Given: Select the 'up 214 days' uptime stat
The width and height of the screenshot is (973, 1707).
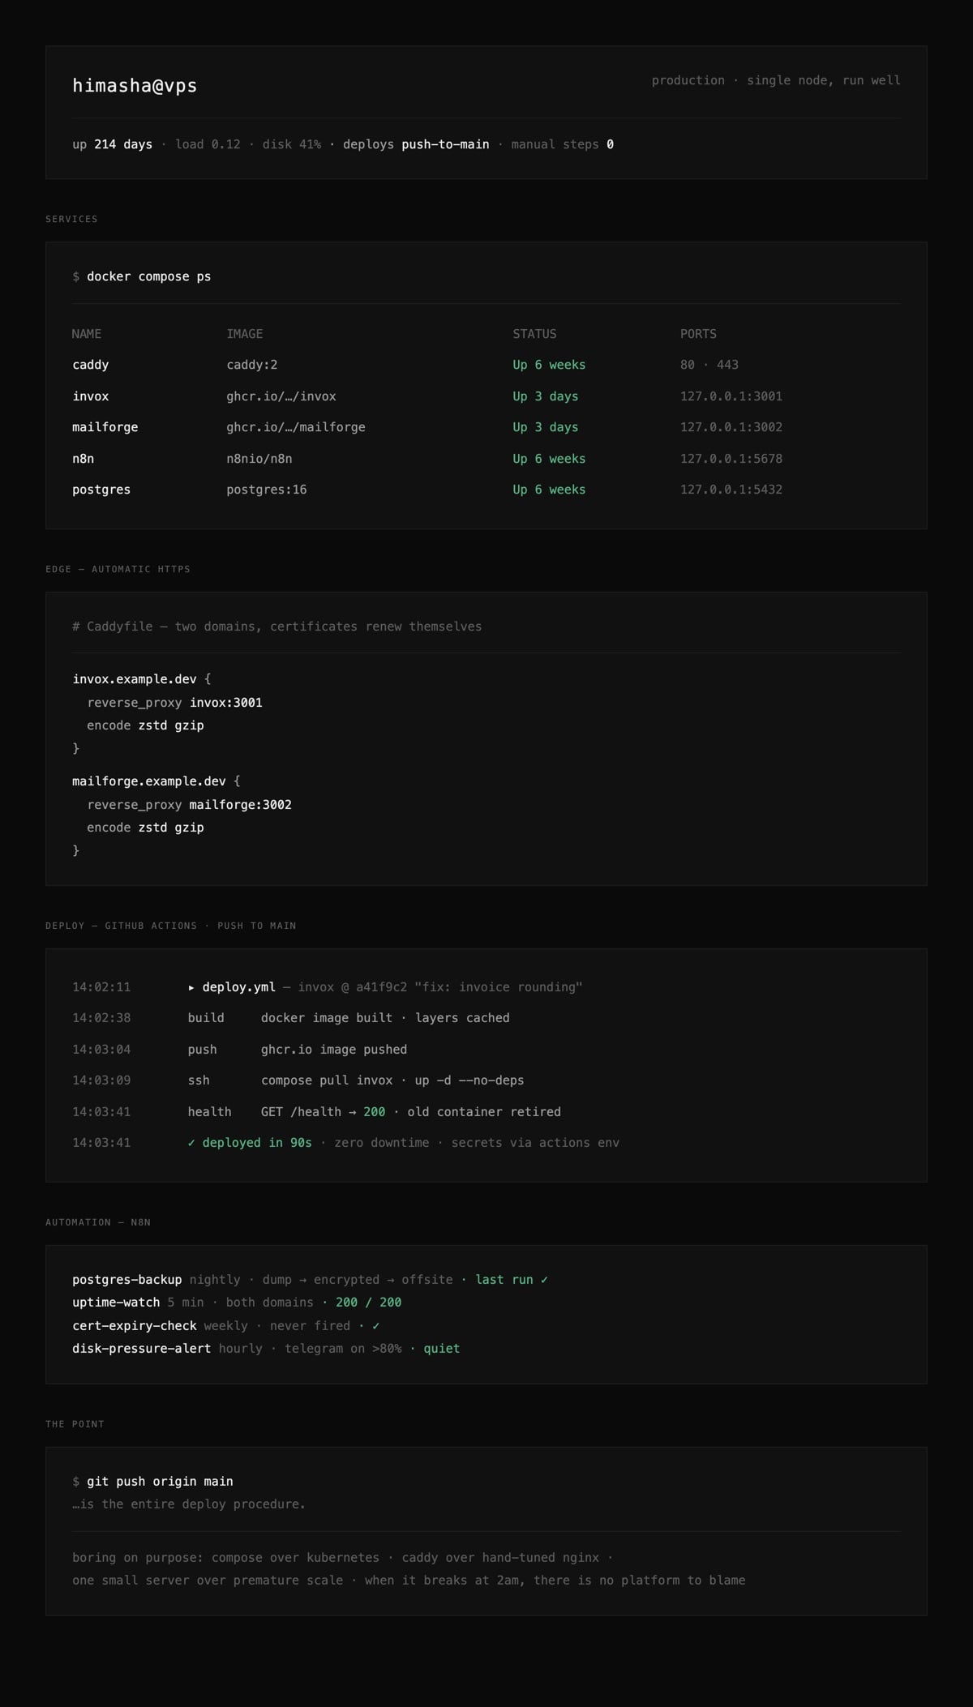Looking at the screenshot, I should pyautogui.click(x=112, y=144).
